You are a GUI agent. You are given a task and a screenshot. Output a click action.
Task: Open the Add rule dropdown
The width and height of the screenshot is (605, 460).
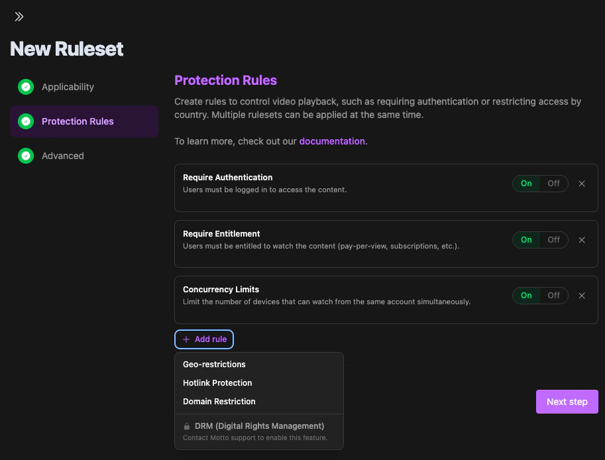(204, 339)
